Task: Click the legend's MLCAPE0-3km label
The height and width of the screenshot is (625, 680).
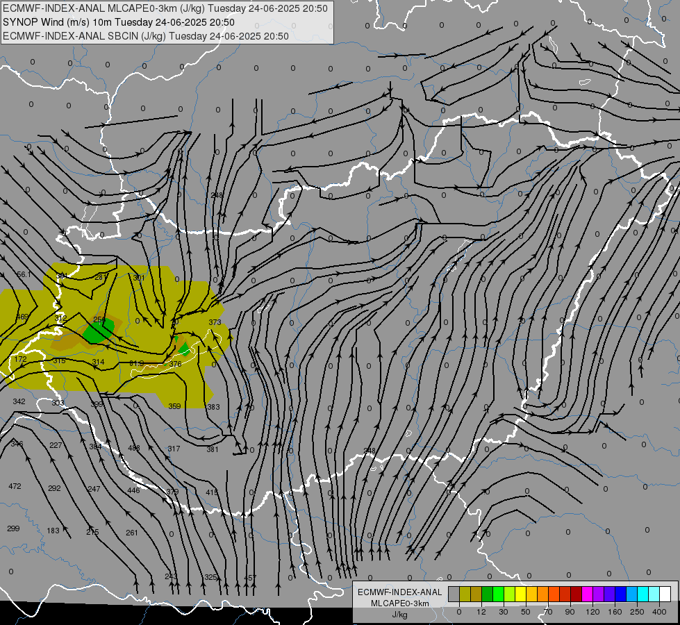Action: tap(400, 603)
